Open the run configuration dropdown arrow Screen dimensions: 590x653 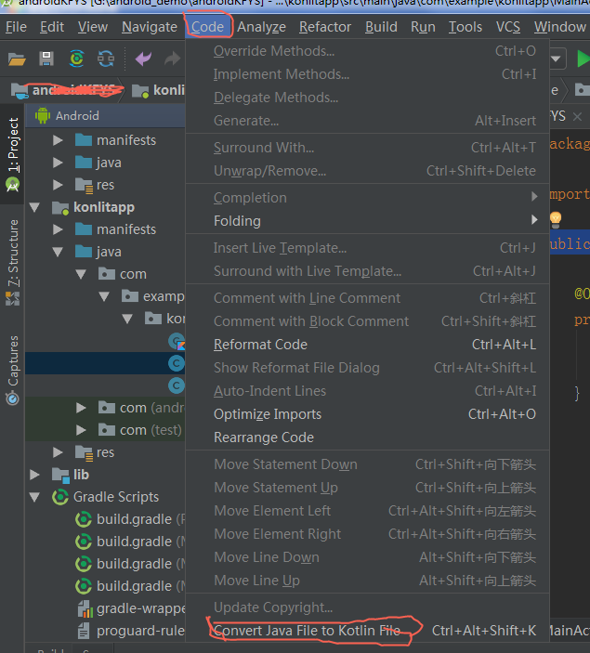[556, 59]
